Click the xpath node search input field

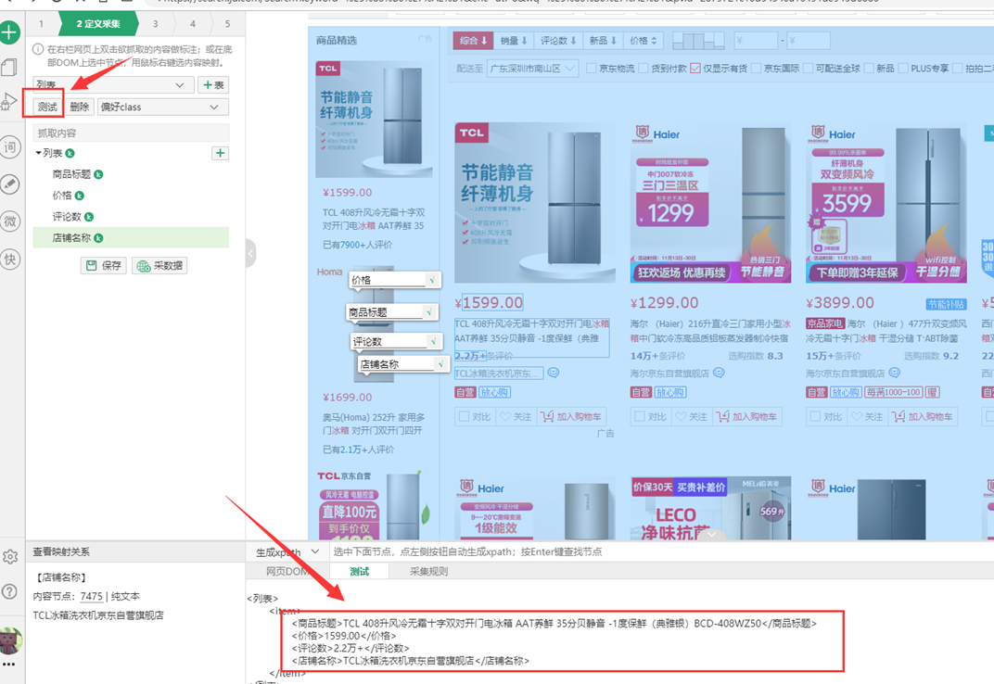661,552
